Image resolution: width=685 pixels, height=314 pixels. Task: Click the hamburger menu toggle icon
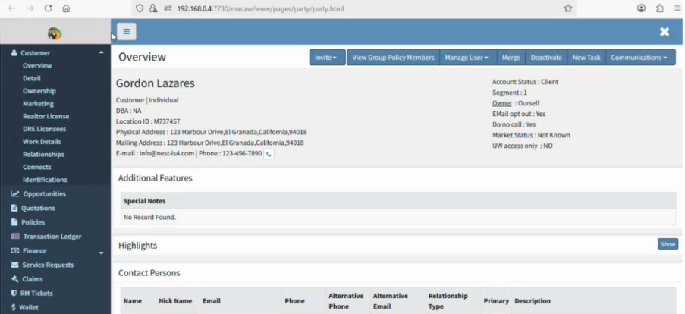[126, 32]
